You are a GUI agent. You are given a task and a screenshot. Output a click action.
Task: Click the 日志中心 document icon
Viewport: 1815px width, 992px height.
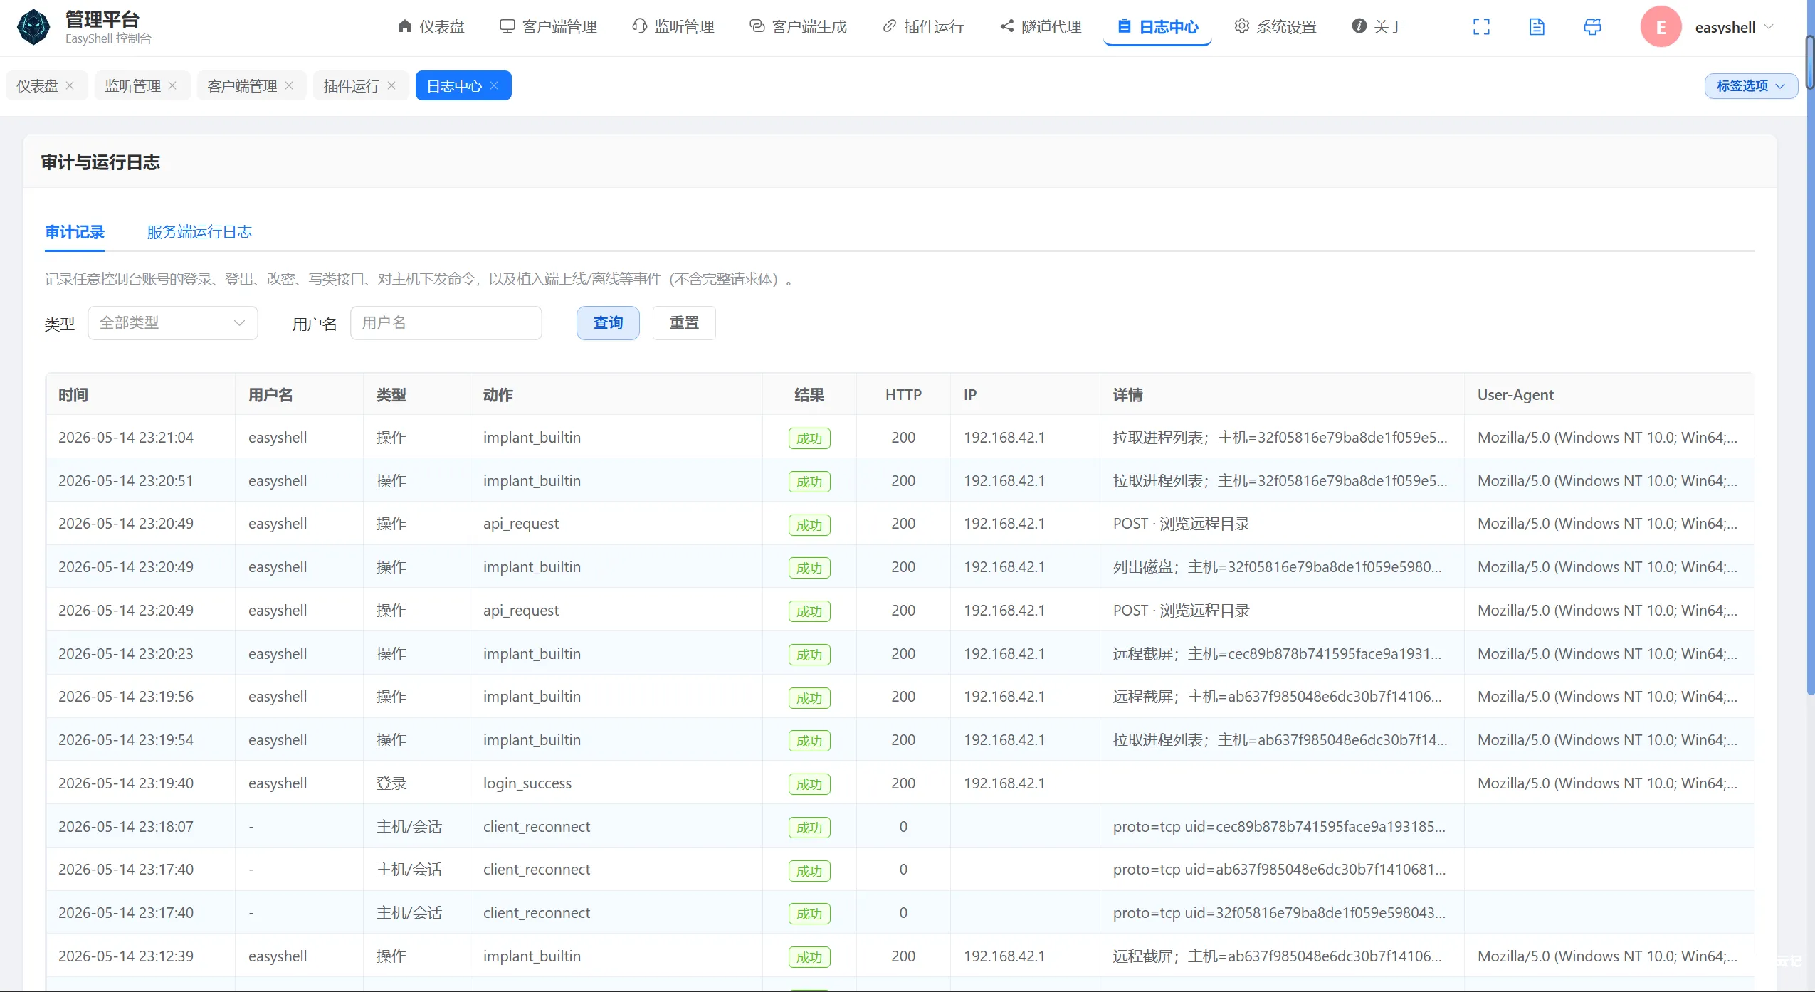point(1124,26)
